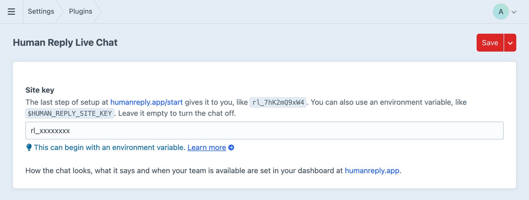
Task: Click the arrow icon after Learn more
Action: pos(231,148)
